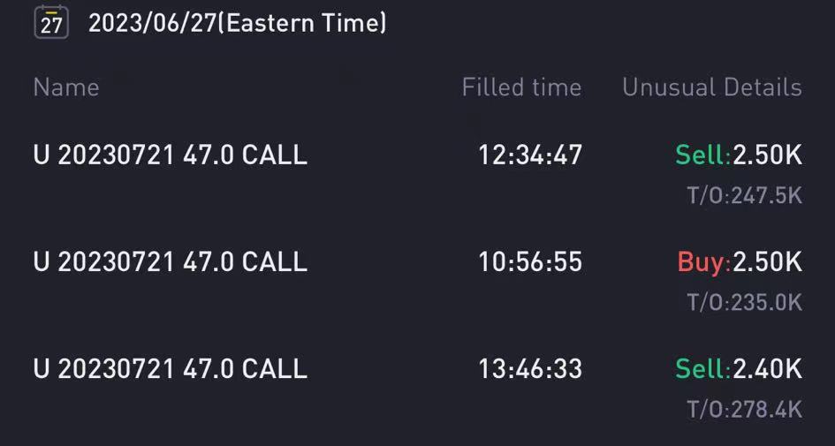Click the 13:46:33 filled time
The width and height of the screenshot is (835, 446).
(530, 368)
